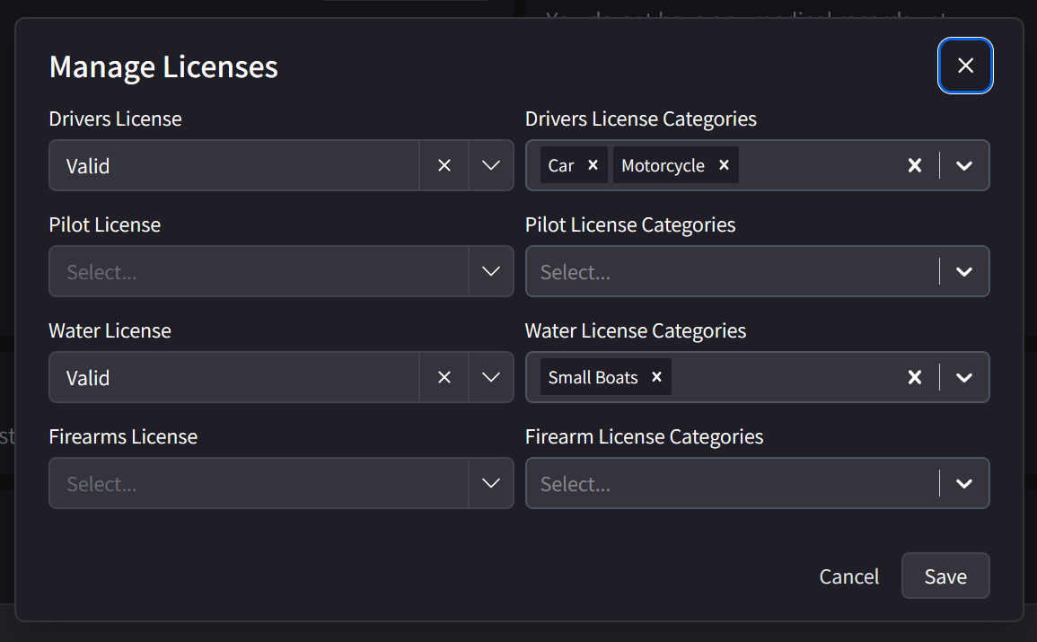Click the Drivers License field label

tap(115, 119)
